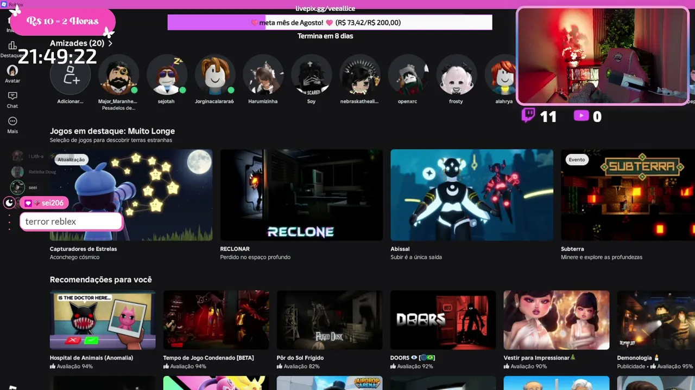
Task: Open nebraskatheali friend avatar
Action: [x=359, y=75]
